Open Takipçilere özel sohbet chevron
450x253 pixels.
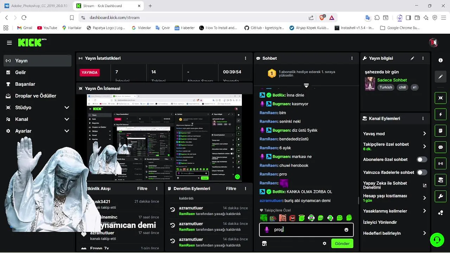click(x=424, y=147)
